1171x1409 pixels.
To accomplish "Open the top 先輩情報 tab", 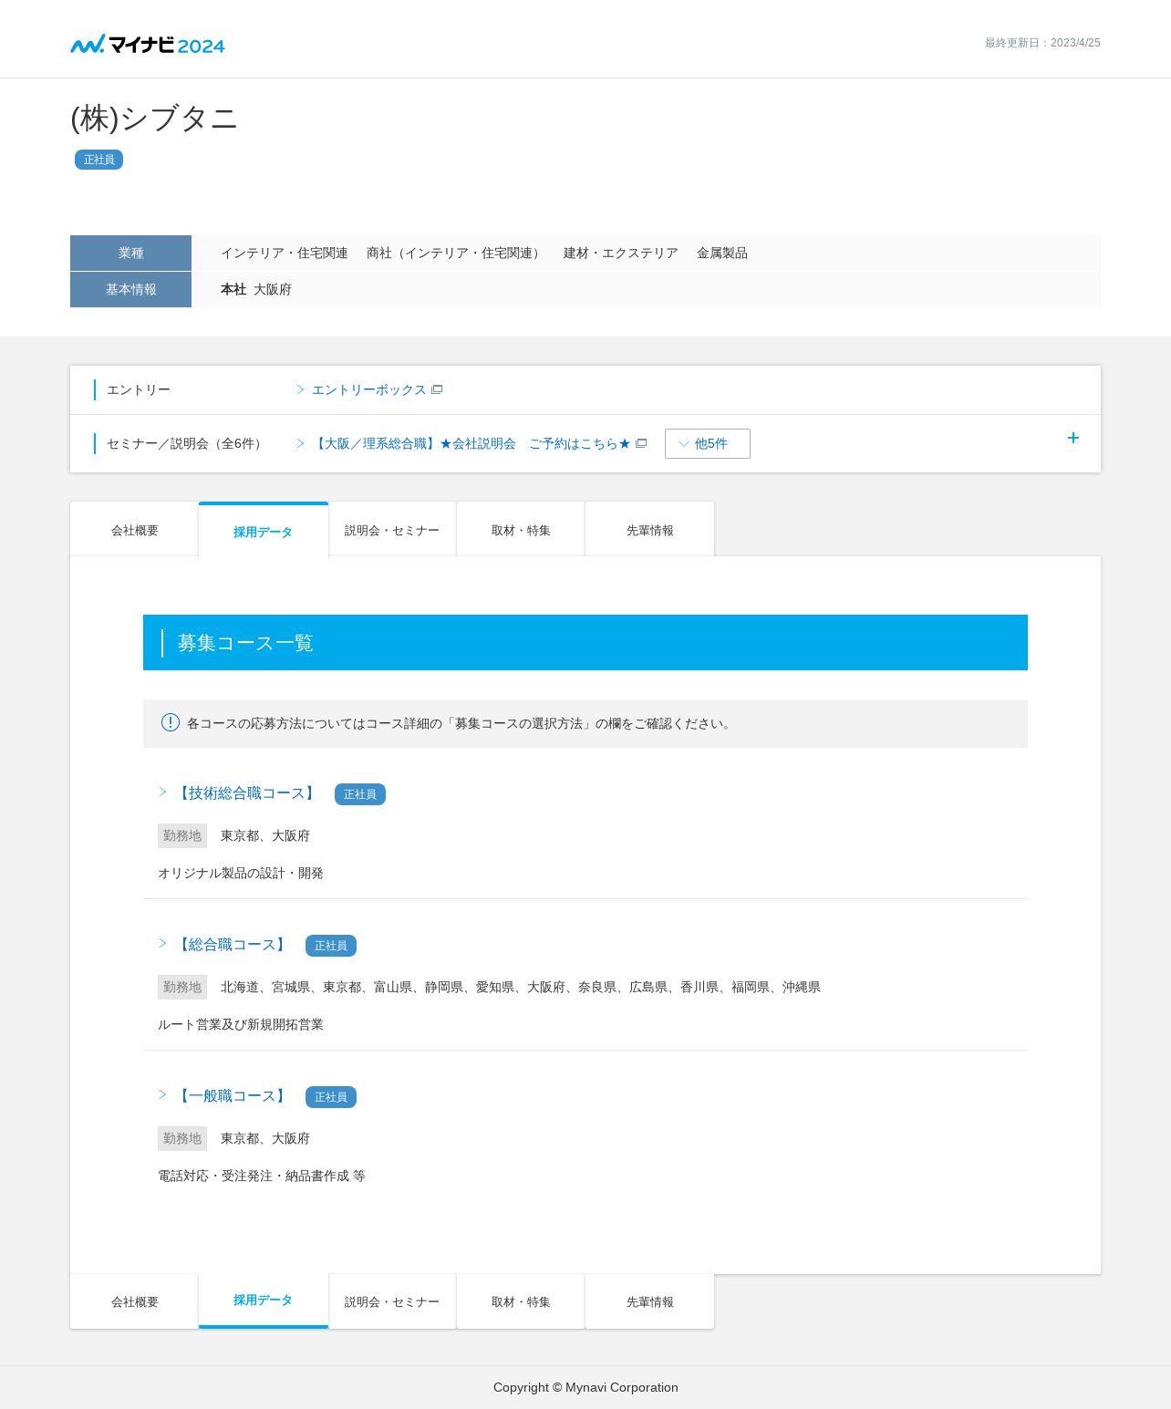I will [650, 530].
